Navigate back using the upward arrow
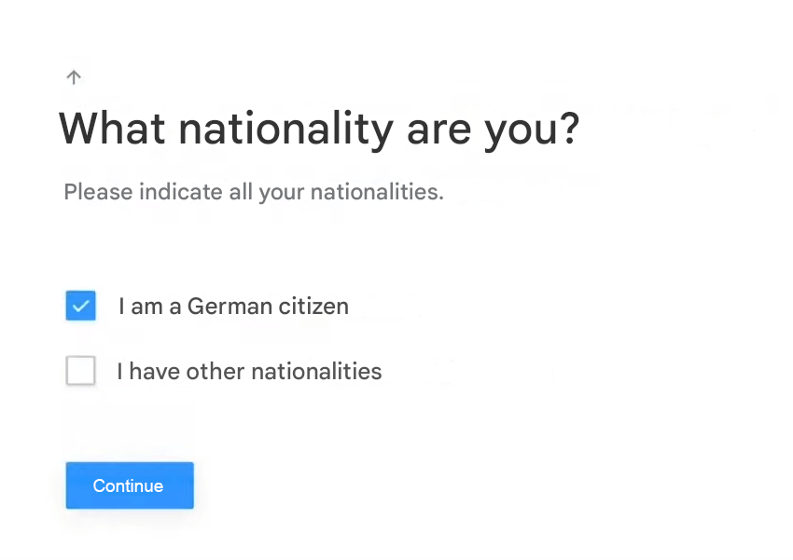Image resolution: width=793 pixels, height=560 pixels. pos(75,77)
